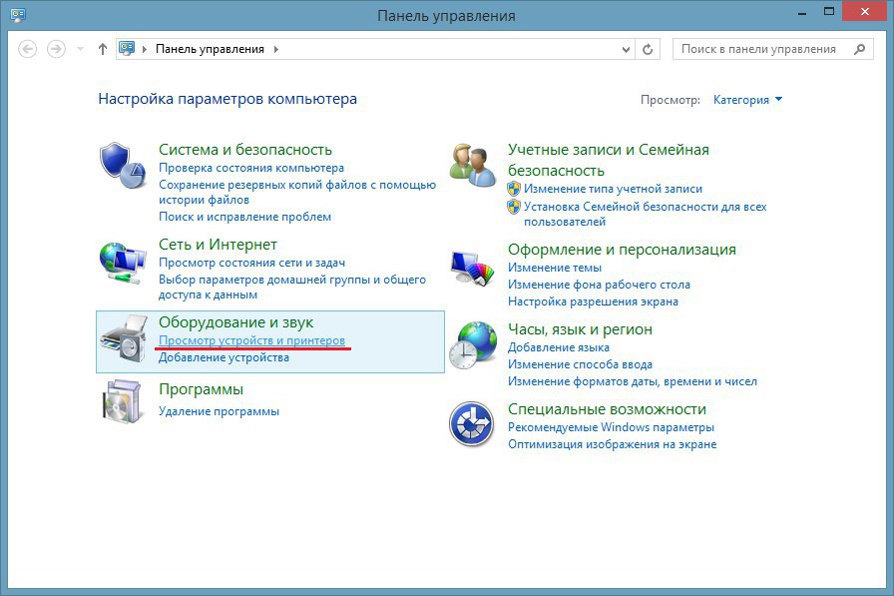Screen dimensions: 894x596
Task: Focus the Поиск в панели управления field
Action: click(772, 49)
